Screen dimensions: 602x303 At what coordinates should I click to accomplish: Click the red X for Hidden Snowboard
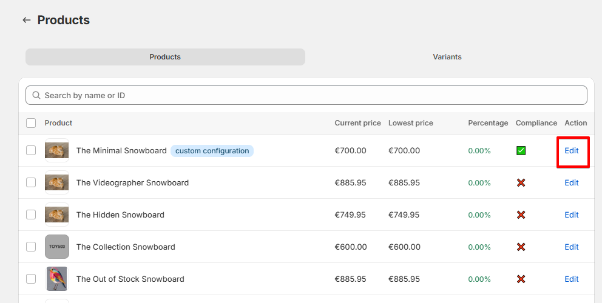click(x=521, y=215)
